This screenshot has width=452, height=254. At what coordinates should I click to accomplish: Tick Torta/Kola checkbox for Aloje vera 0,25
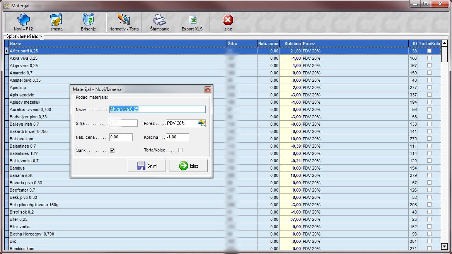(429, 66)
